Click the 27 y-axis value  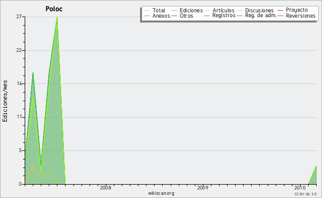(x=19, y=17)
